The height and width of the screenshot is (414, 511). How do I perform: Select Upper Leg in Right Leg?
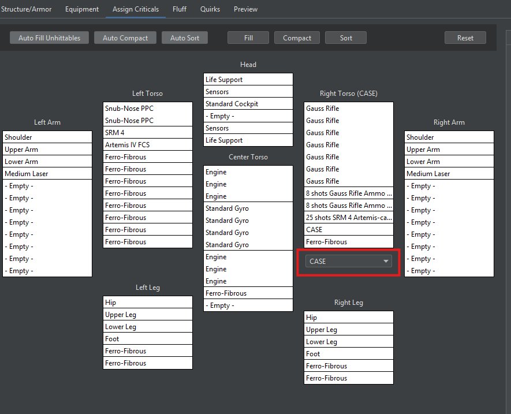348,330
